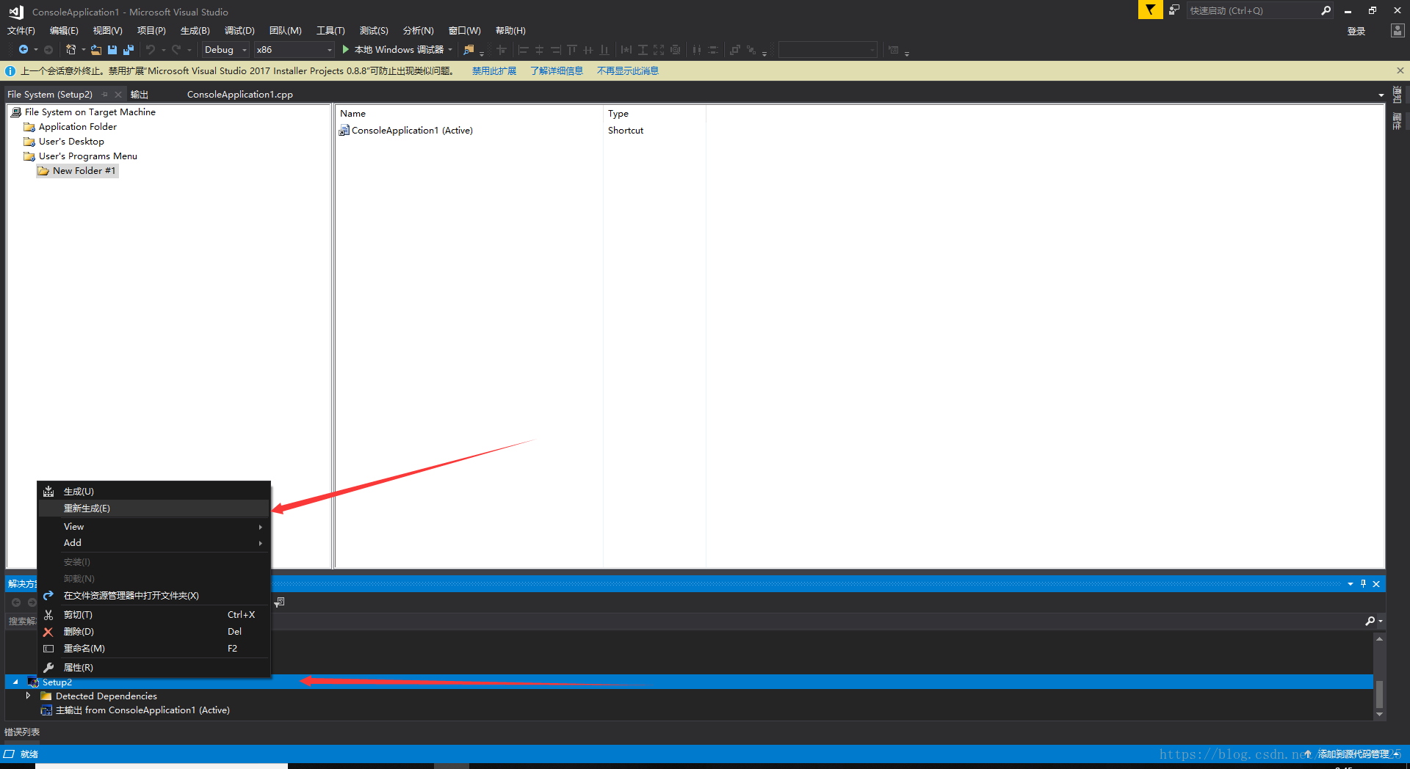Select 剪切(T) in the context menu
This screenshot has width=1410, height=769.
(154, 615)
